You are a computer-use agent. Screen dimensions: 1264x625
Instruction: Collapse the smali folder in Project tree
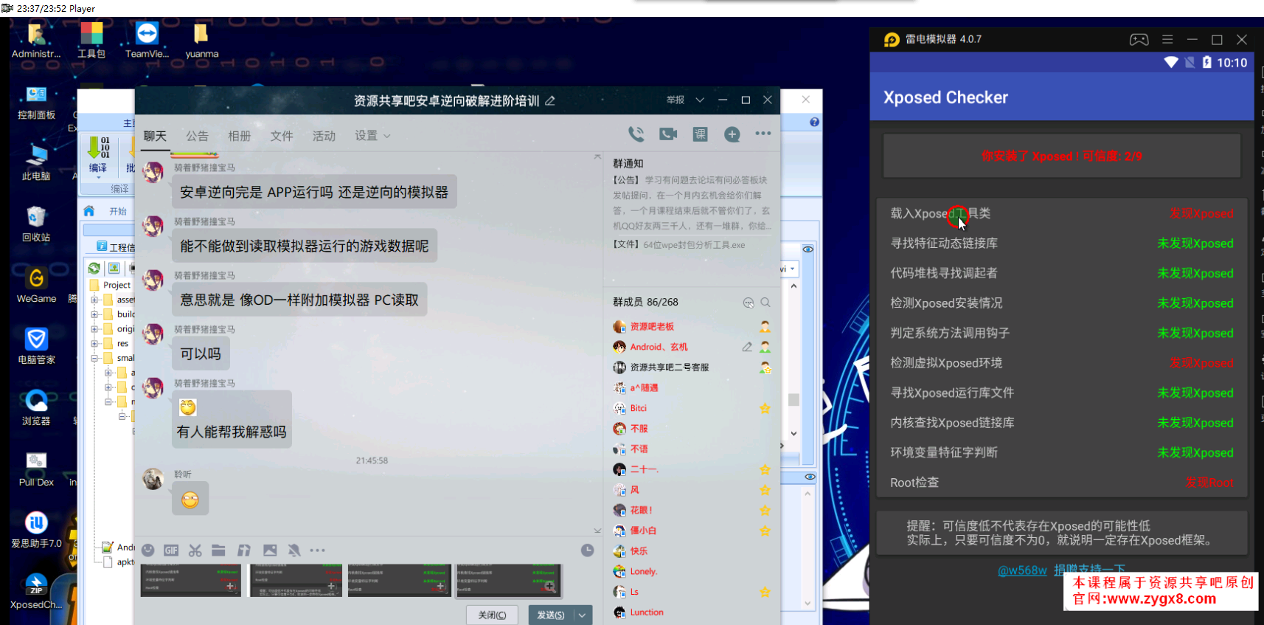[94, 359]
